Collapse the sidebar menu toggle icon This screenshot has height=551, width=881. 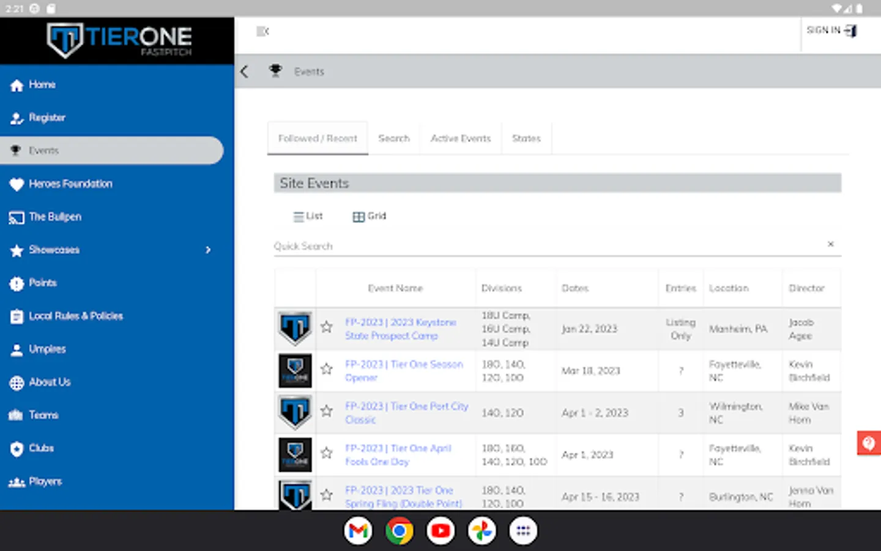click(x=262, y=31)
